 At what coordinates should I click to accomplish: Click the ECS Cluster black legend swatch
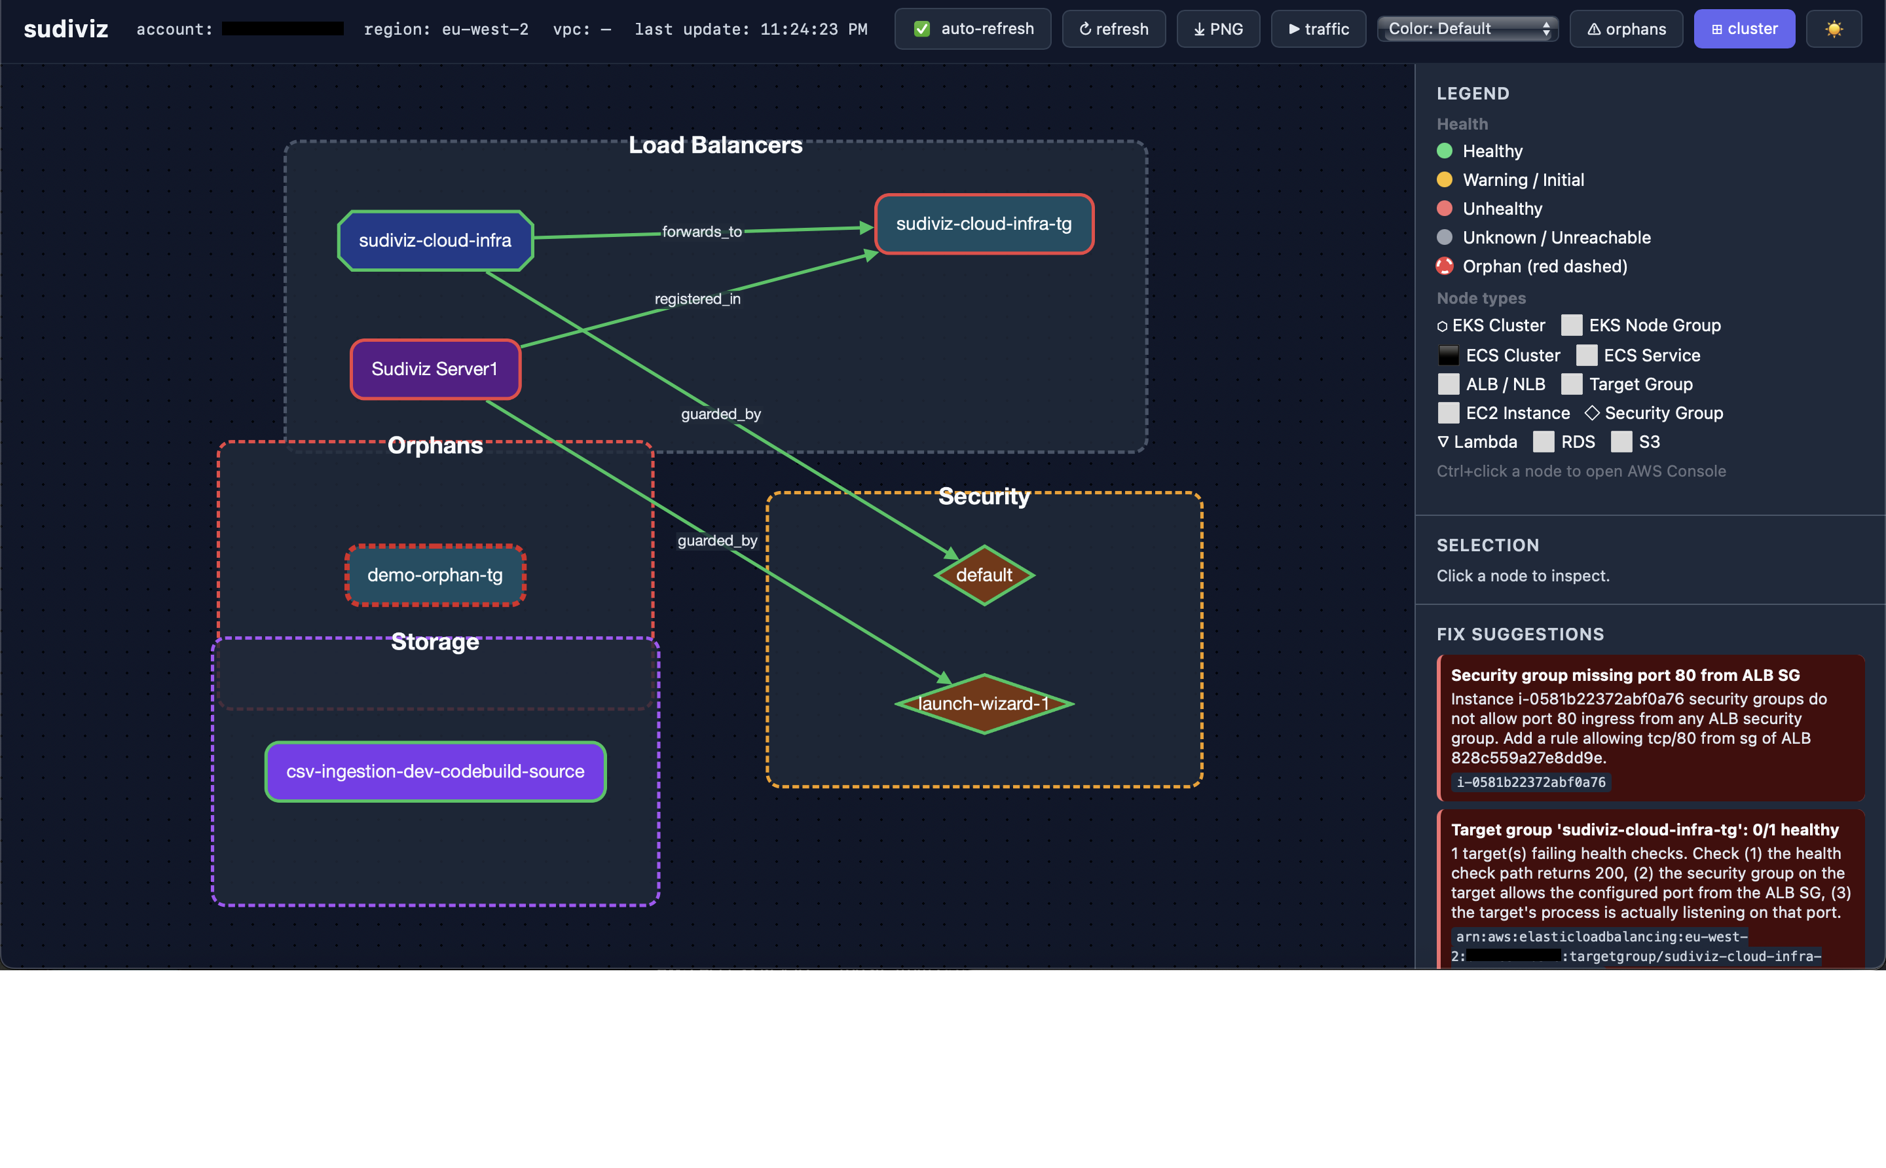tap(1448, 356)
